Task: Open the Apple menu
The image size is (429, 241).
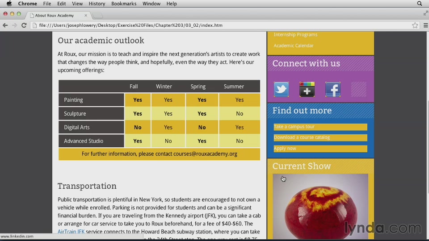Action: pyautogui.click(x=9, y=4)
